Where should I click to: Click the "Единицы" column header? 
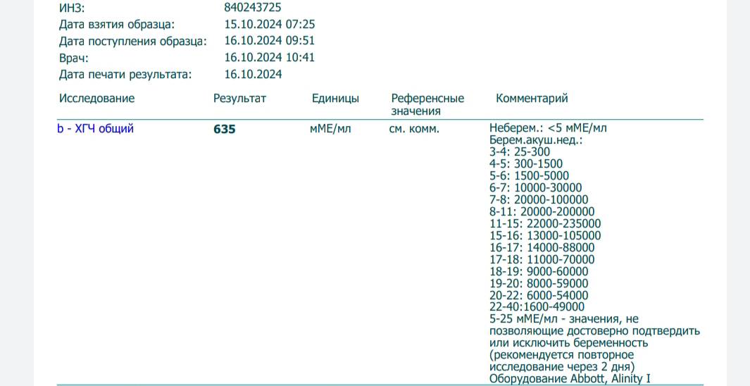click(335, 99)
